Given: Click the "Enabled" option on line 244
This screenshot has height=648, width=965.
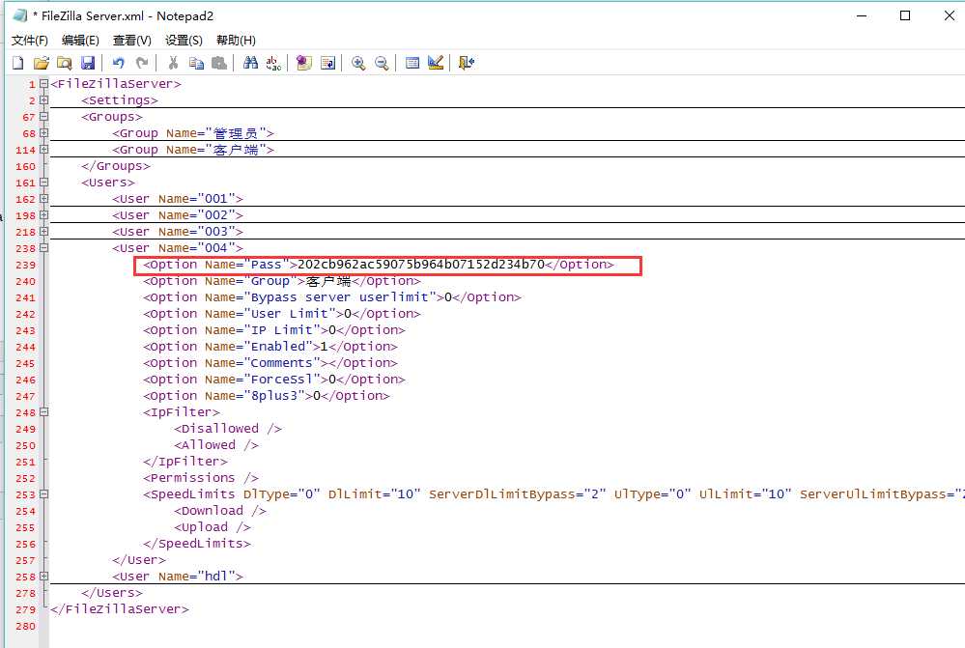Looking at the screenshot, I should (270, 347).
